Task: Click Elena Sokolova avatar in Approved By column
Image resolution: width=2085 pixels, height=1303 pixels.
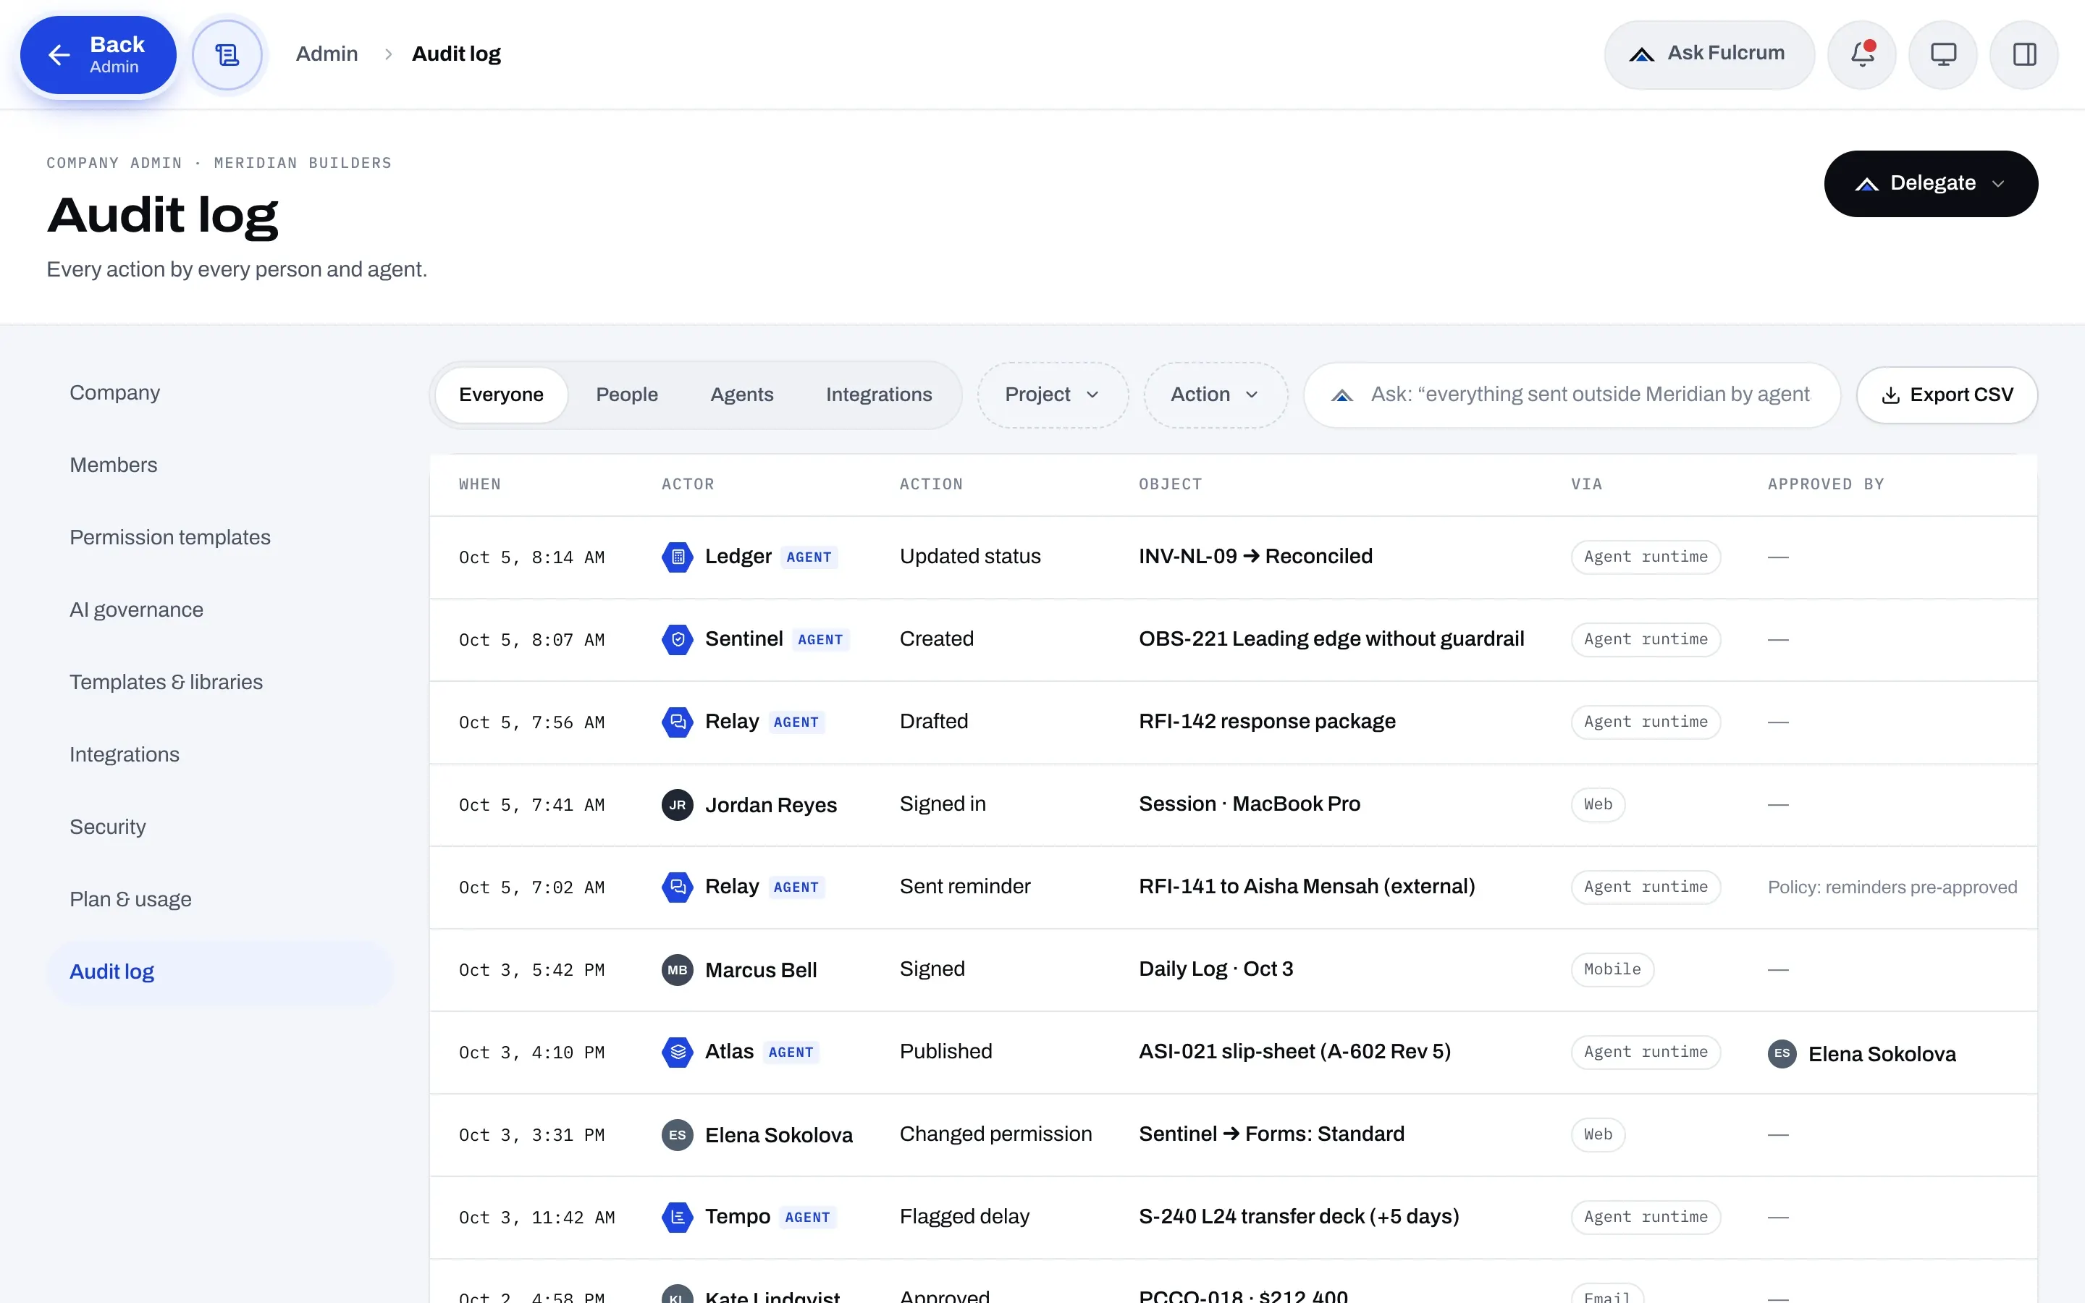Action: [1782, 1053]
